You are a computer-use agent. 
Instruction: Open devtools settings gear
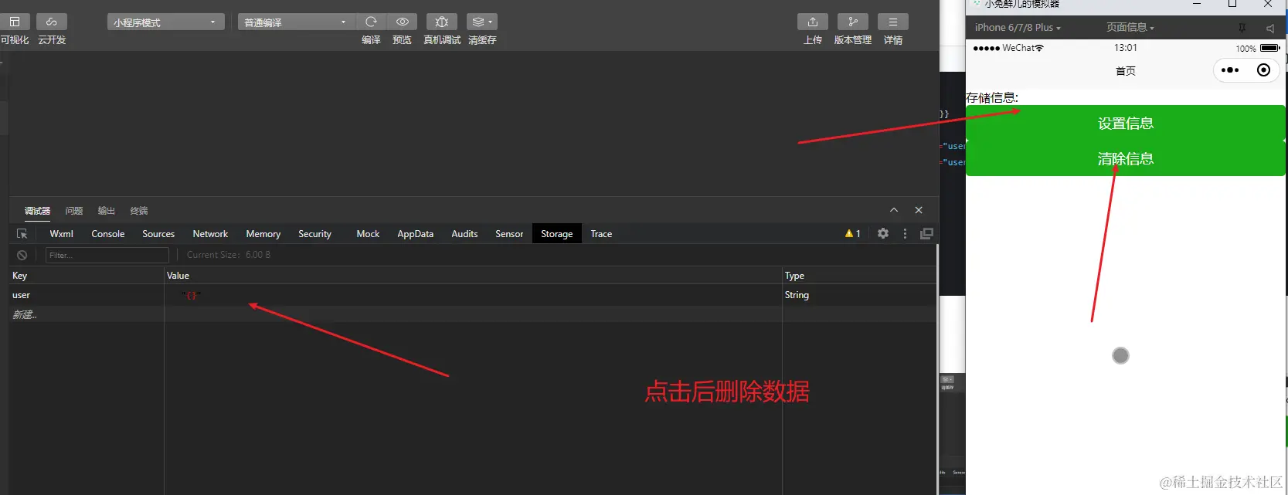click(x=883, y=233)
